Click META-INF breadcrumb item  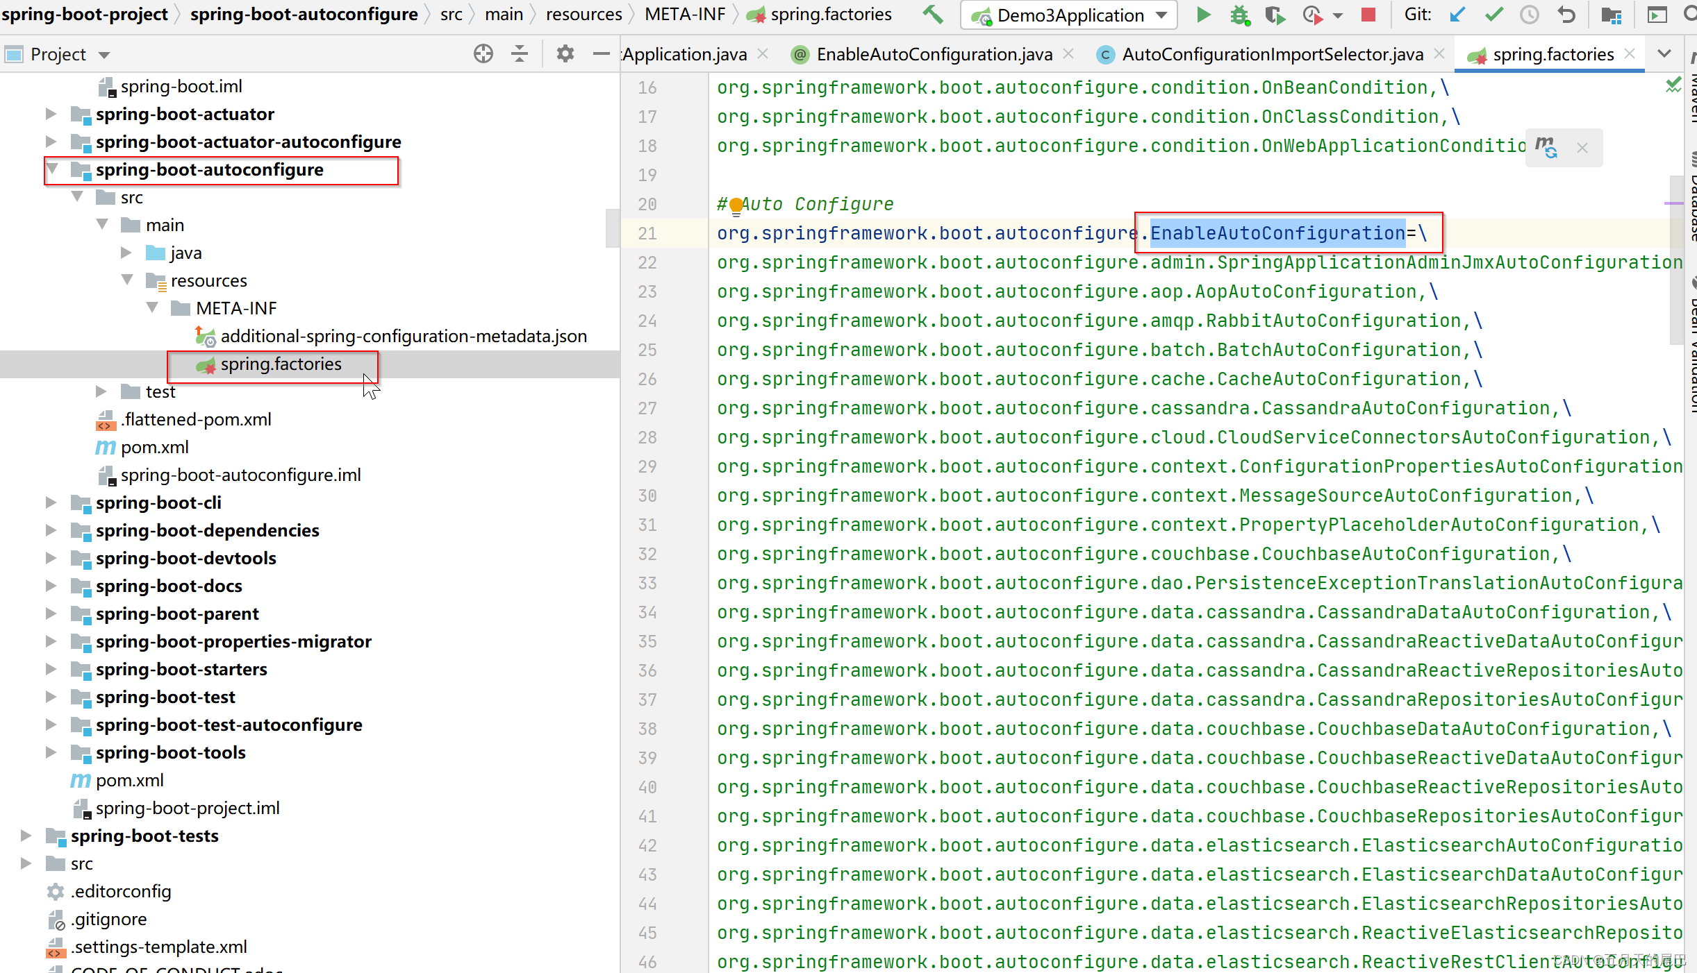click(x=685, y=15)
